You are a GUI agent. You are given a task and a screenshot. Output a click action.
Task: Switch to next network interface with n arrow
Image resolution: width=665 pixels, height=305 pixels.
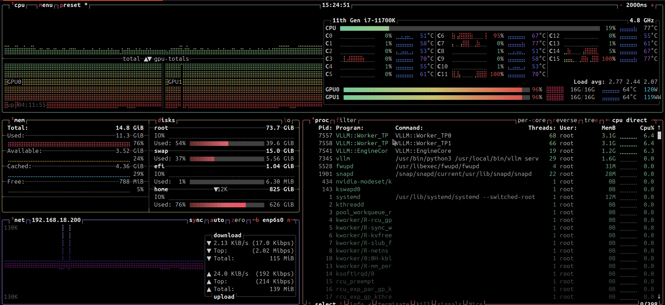291,220
